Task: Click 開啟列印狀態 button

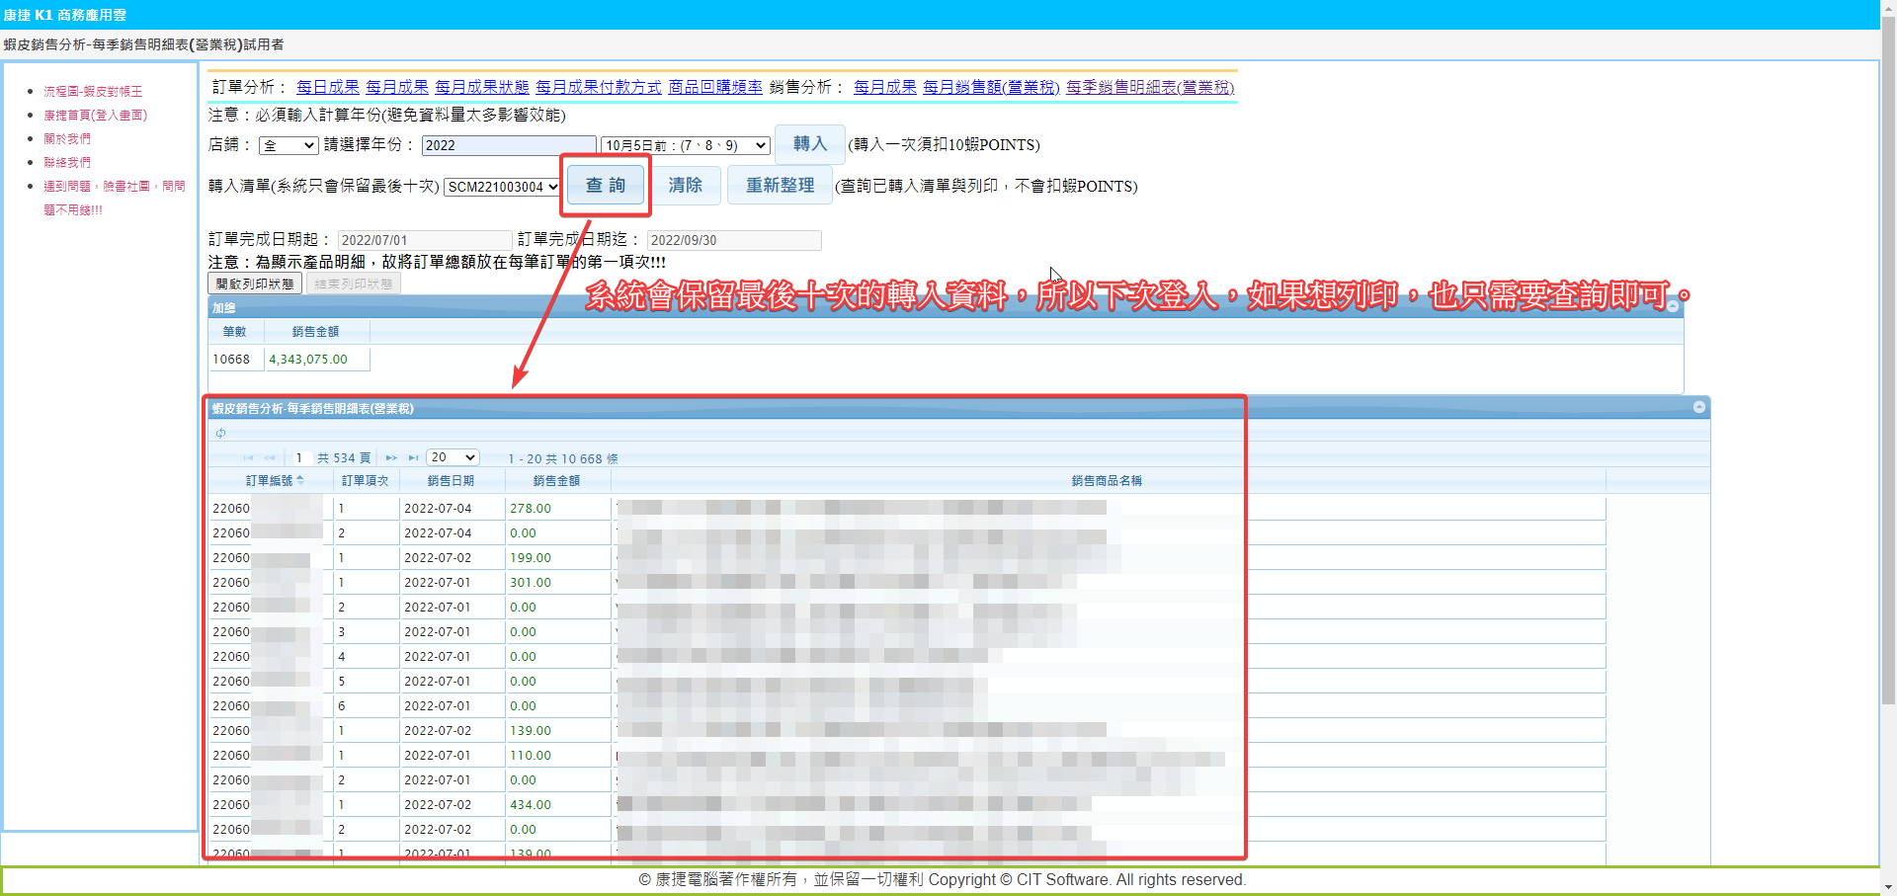Action: 255,284
